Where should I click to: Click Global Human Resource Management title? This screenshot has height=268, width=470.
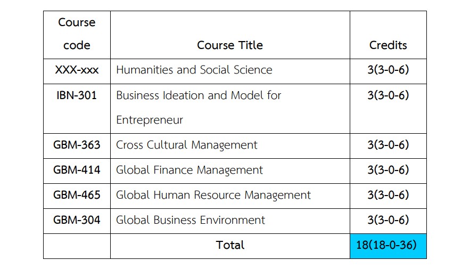(x=213, y=195)
